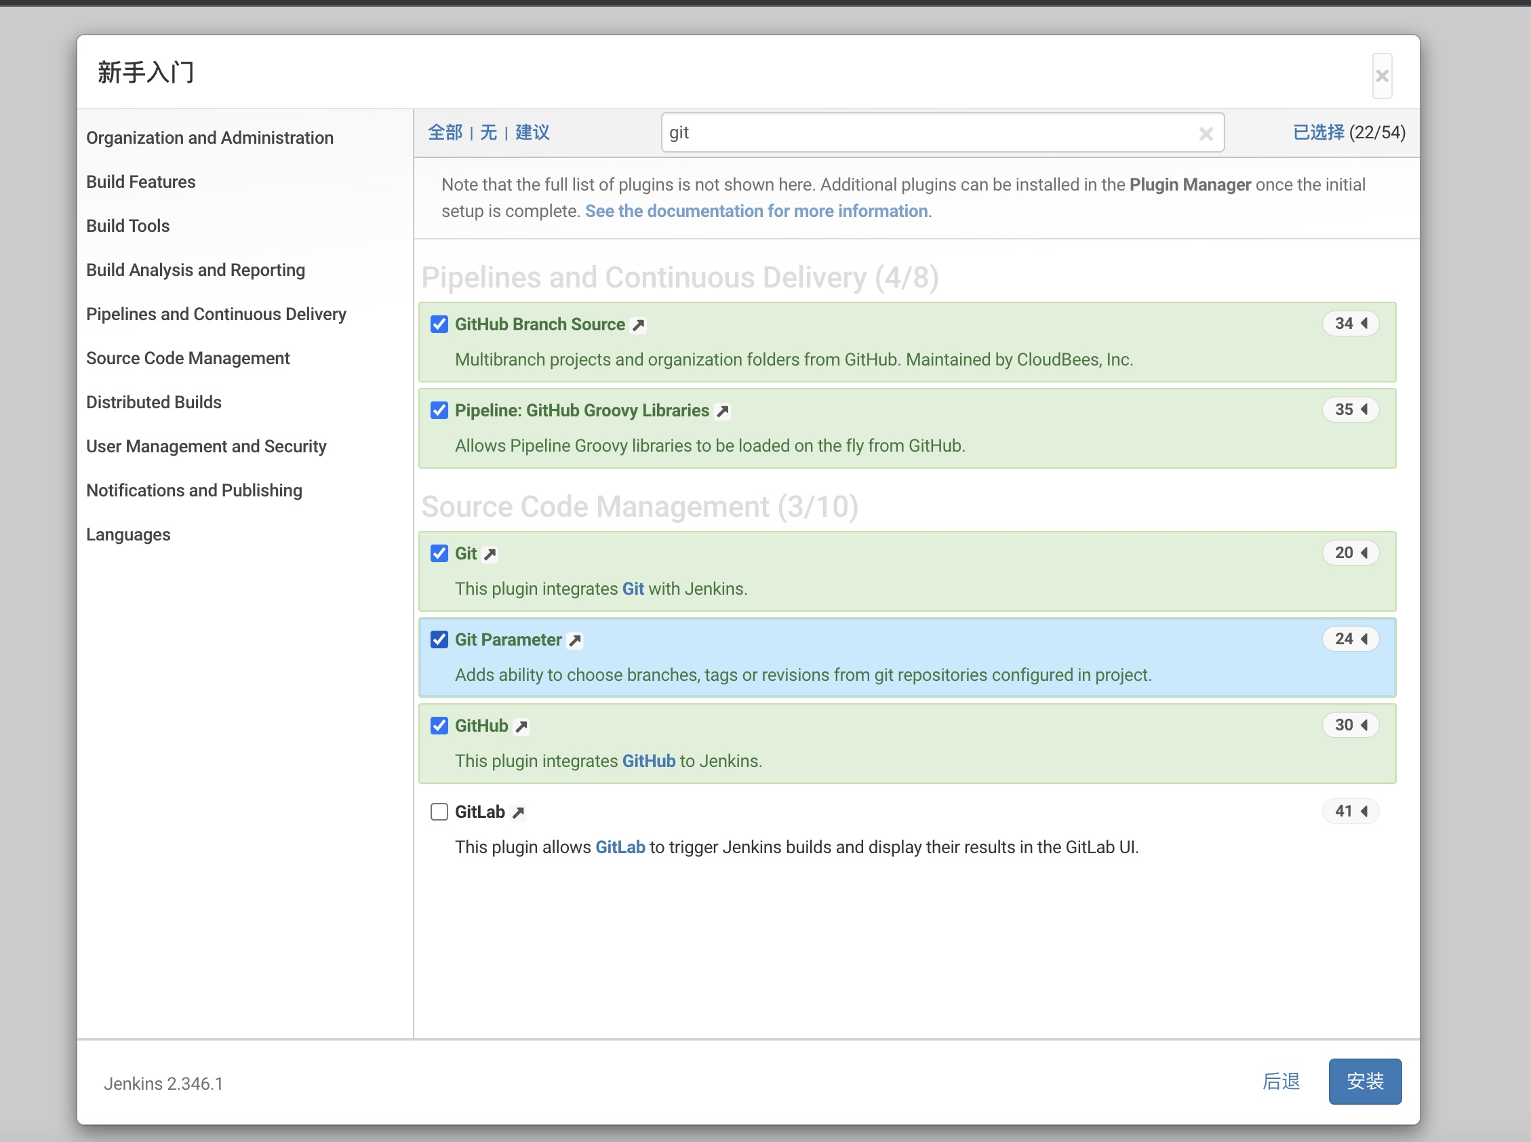The width and height of the screenshot is (1531, 1142).
Task: Open Git Parameter plugin external link icon
Action: click(x=575, y=640)
